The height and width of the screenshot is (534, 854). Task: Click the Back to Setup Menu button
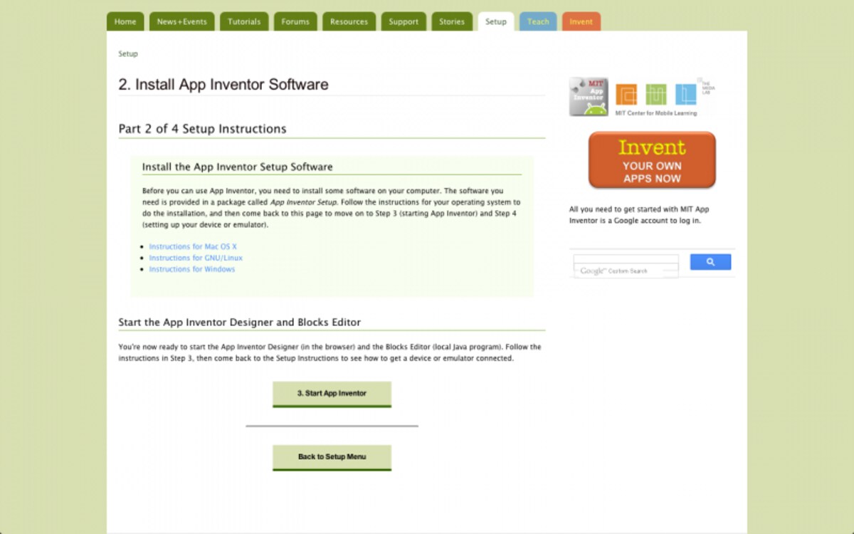tap(332, 457)
